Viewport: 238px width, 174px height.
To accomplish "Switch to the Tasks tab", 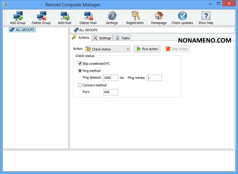I will [x=122, y=38].
